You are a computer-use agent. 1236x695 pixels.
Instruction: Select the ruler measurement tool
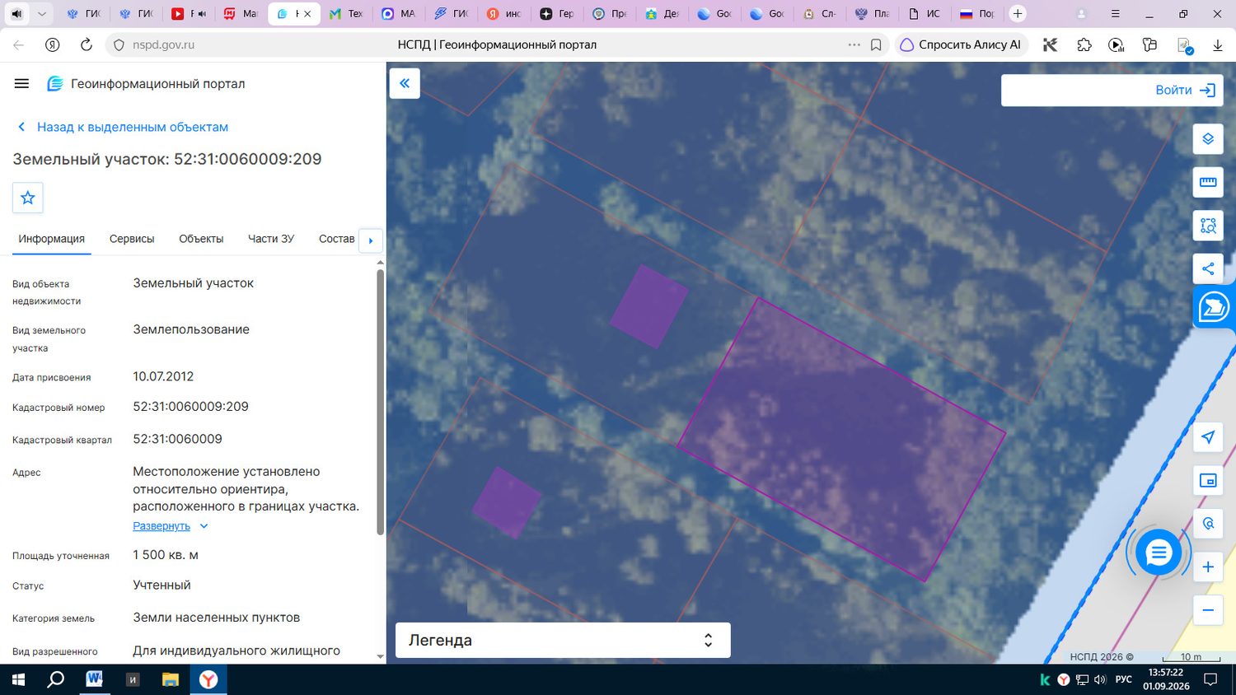(1208, 182)
